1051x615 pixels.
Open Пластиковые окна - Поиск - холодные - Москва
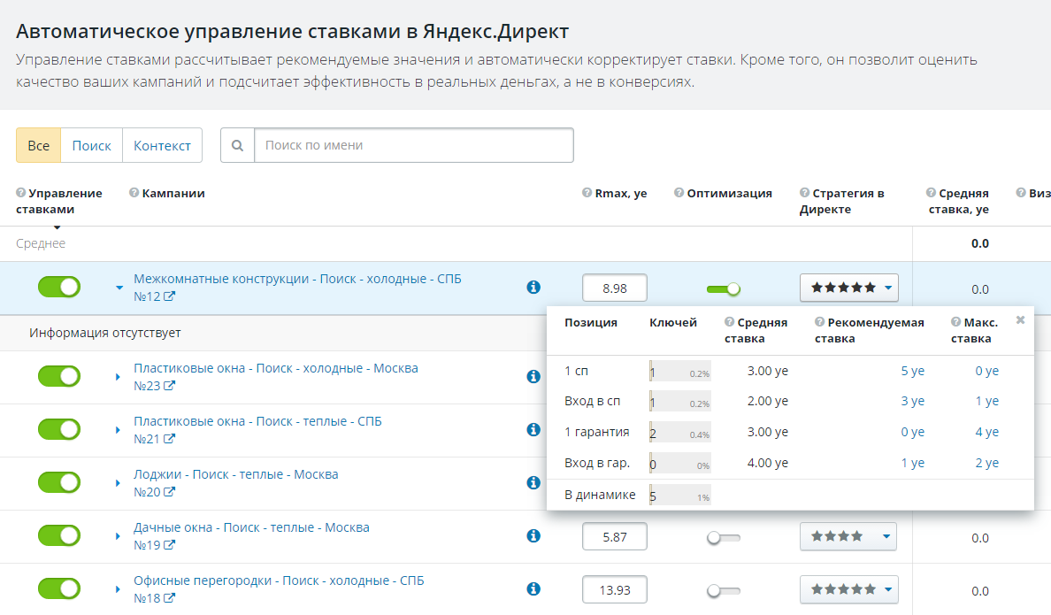tap(275, 368)
